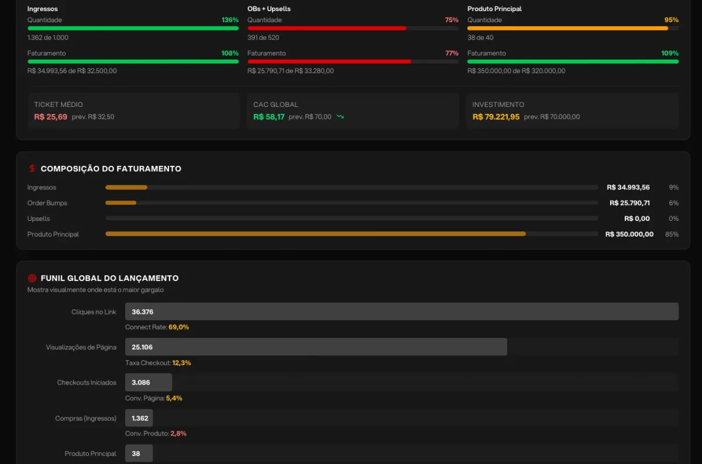Image resolution: width=702 pixels, height=464 pixels.
Task: Click the 85% share for Produto Principal
Action: [672, 234]
